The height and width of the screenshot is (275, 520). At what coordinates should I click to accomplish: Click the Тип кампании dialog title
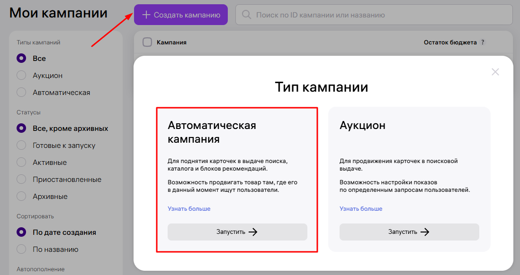coord(322,87)
